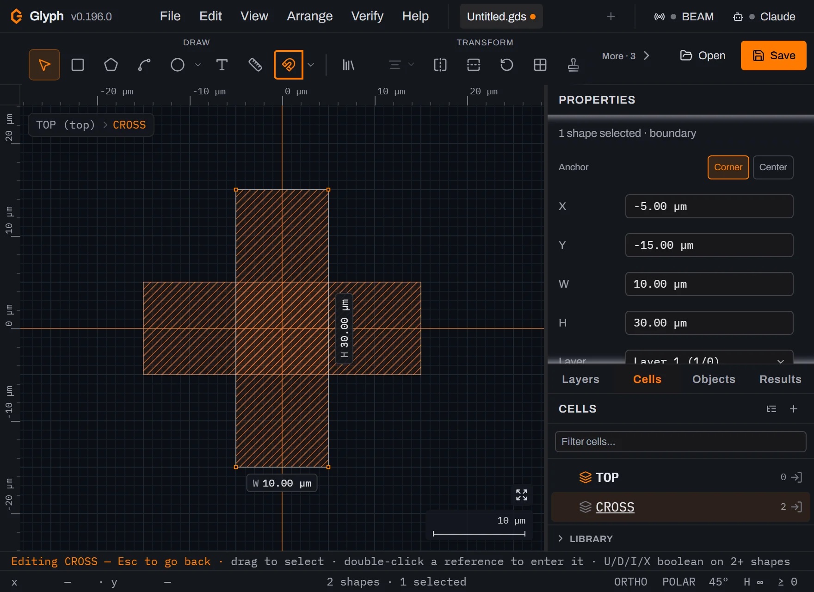The width and height of the screenshot is (814, 592).
Task: Set anchor to Center
Action: pyautogui.click(x=773, y=167)
